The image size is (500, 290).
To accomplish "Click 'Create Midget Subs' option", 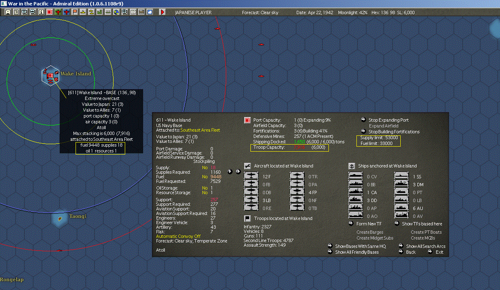I will tap(375, 238).
